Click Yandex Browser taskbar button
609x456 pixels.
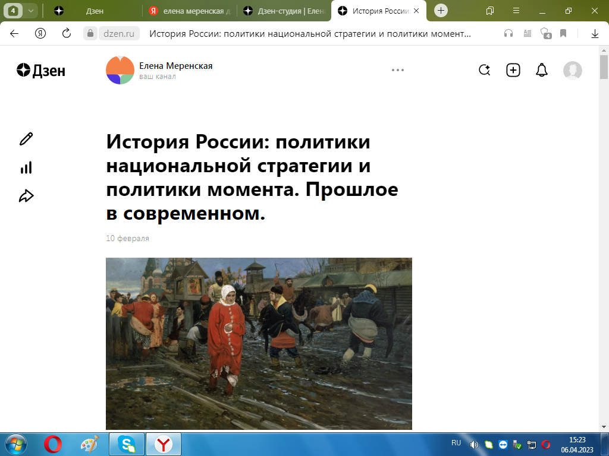pyautogui.click(x=164, y=444)
